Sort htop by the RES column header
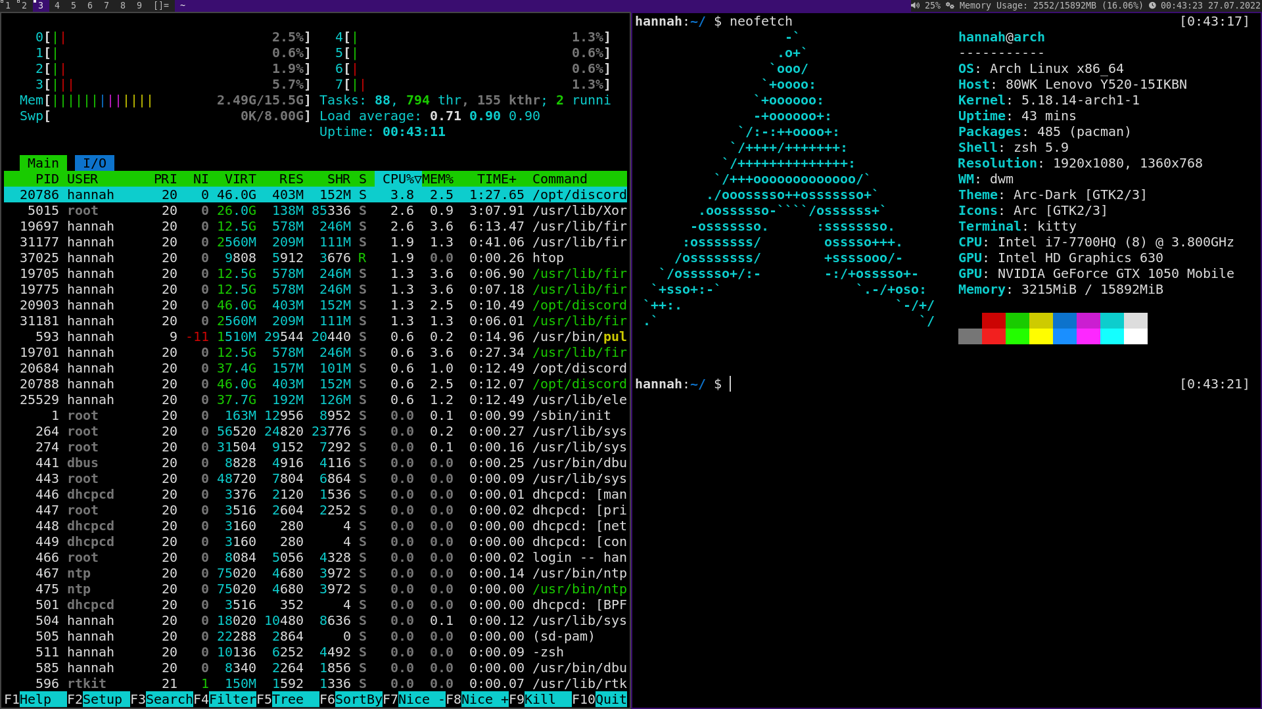Image resolution: width=1262 pixels, height=709 pixels. point(291,179)
